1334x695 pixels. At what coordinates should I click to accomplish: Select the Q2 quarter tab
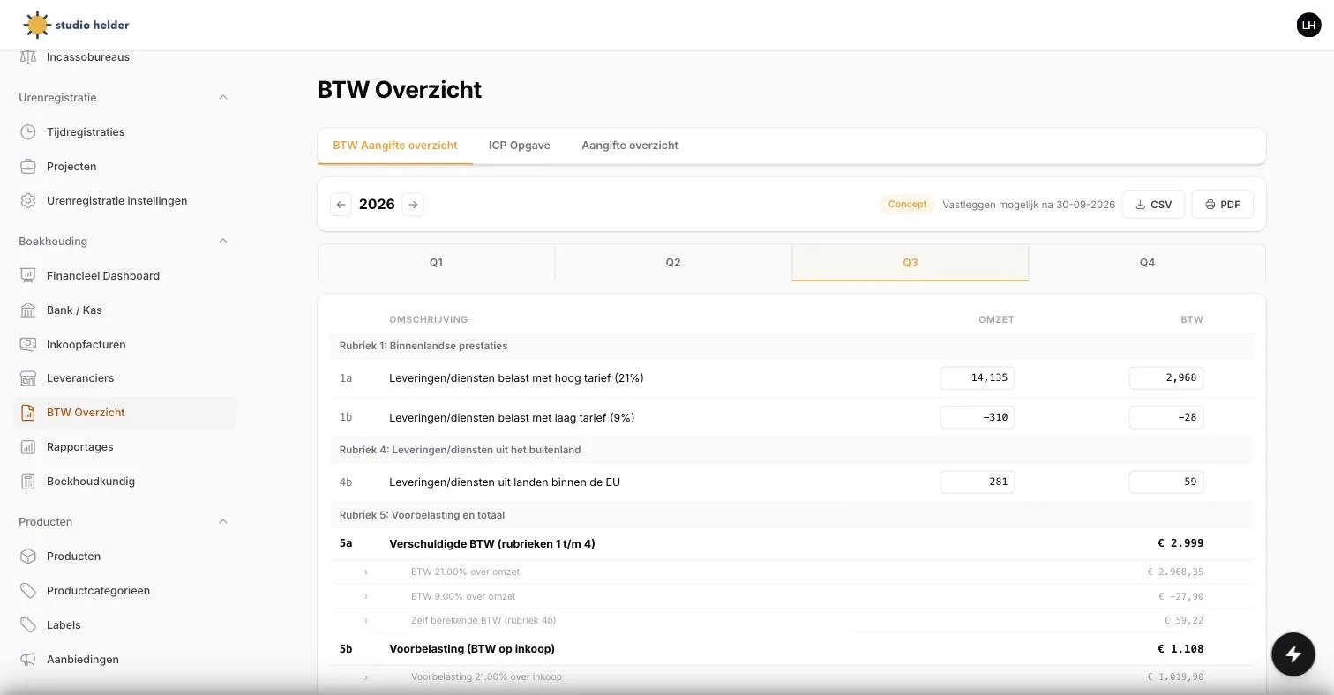point(673,263)
